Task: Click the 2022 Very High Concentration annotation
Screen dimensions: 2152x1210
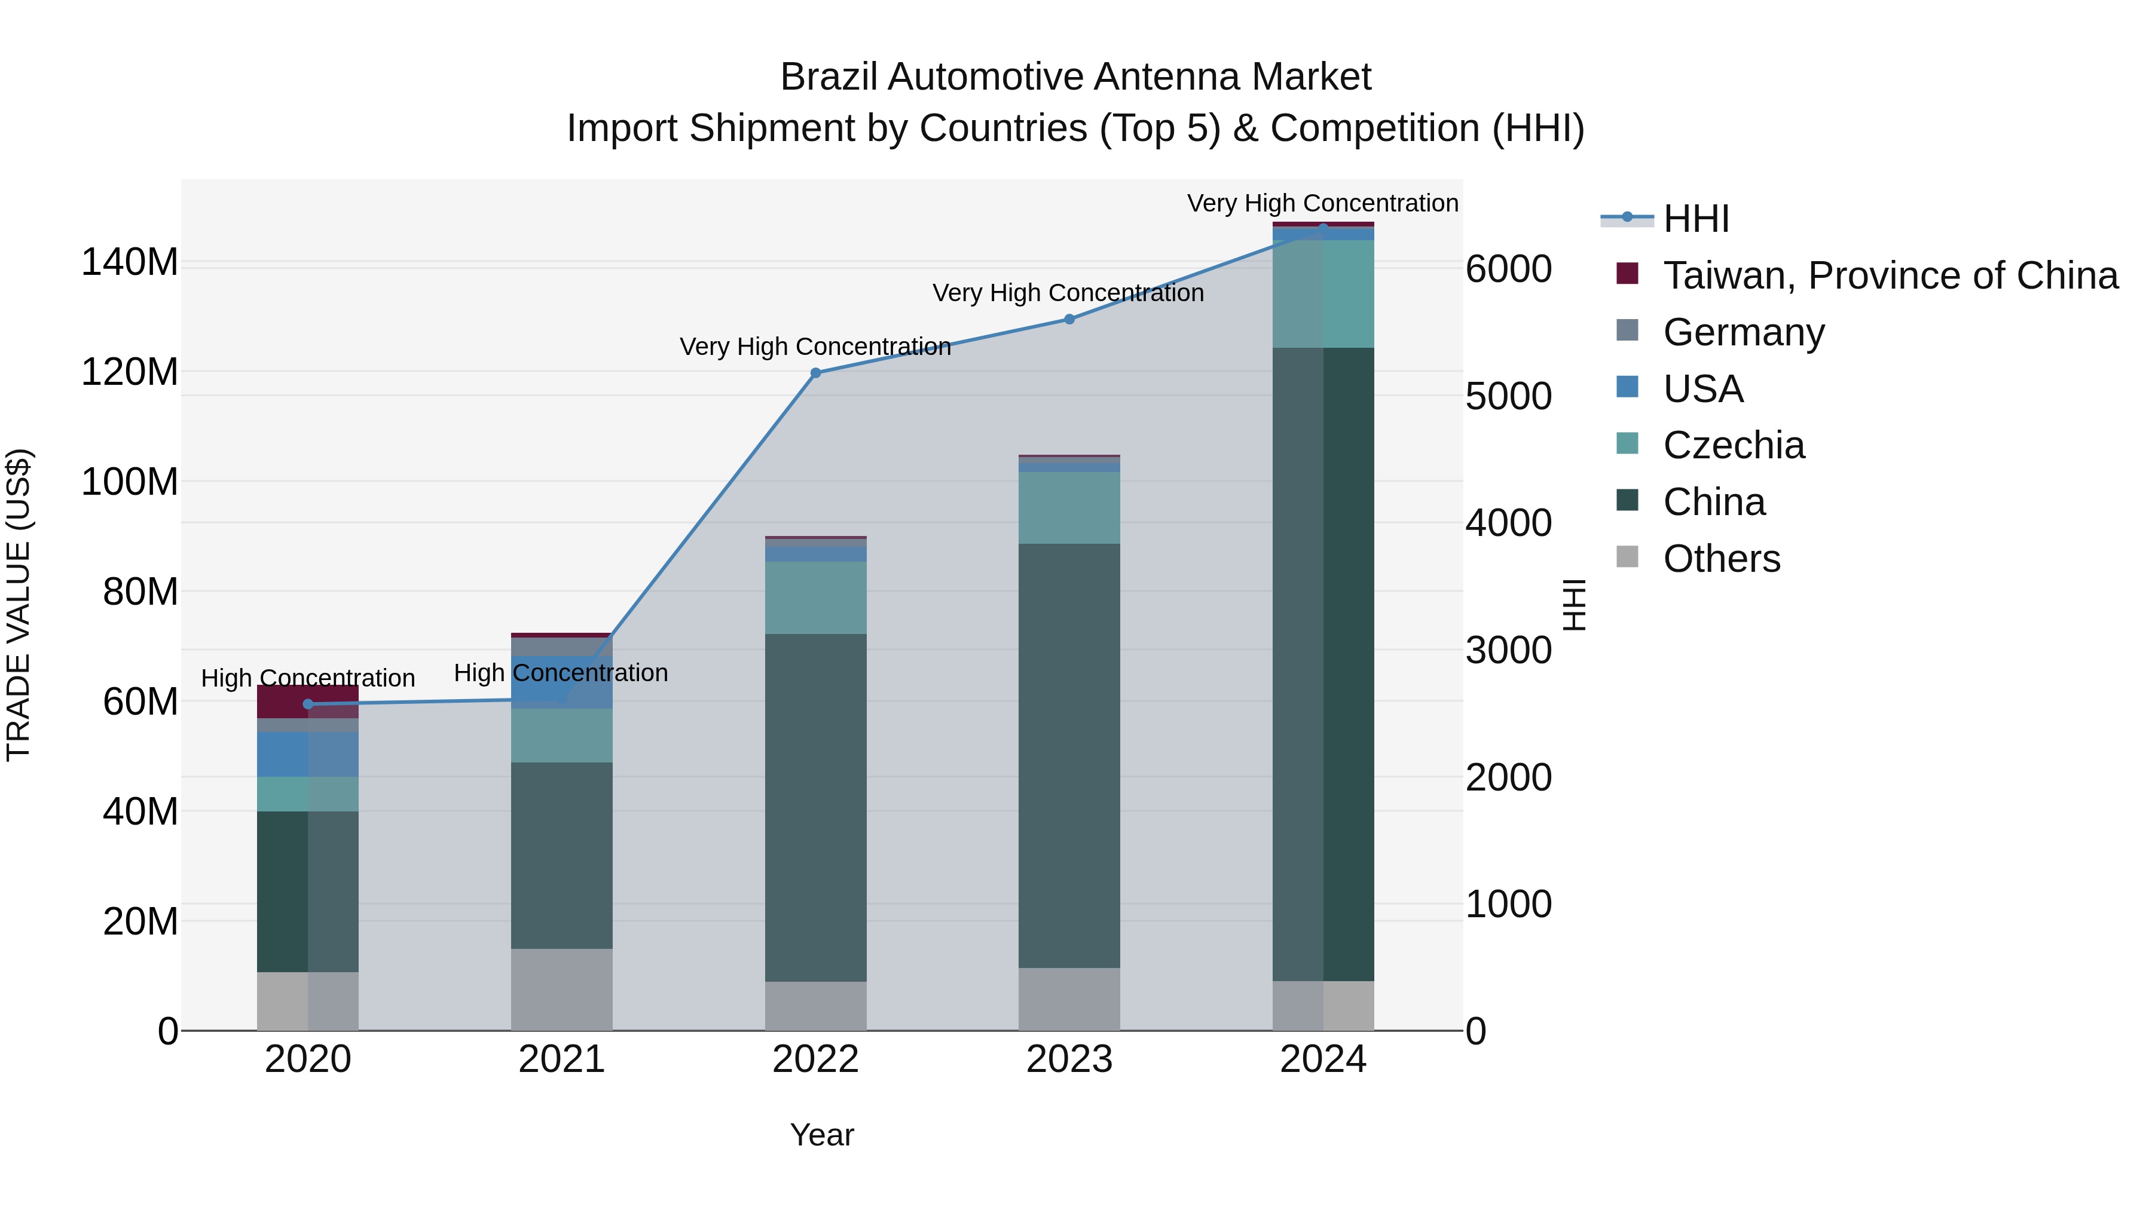Action: tap(815, 347)
